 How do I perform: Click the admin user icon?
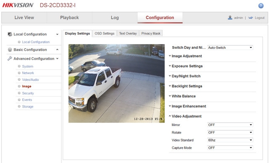[x=230, y=18]
